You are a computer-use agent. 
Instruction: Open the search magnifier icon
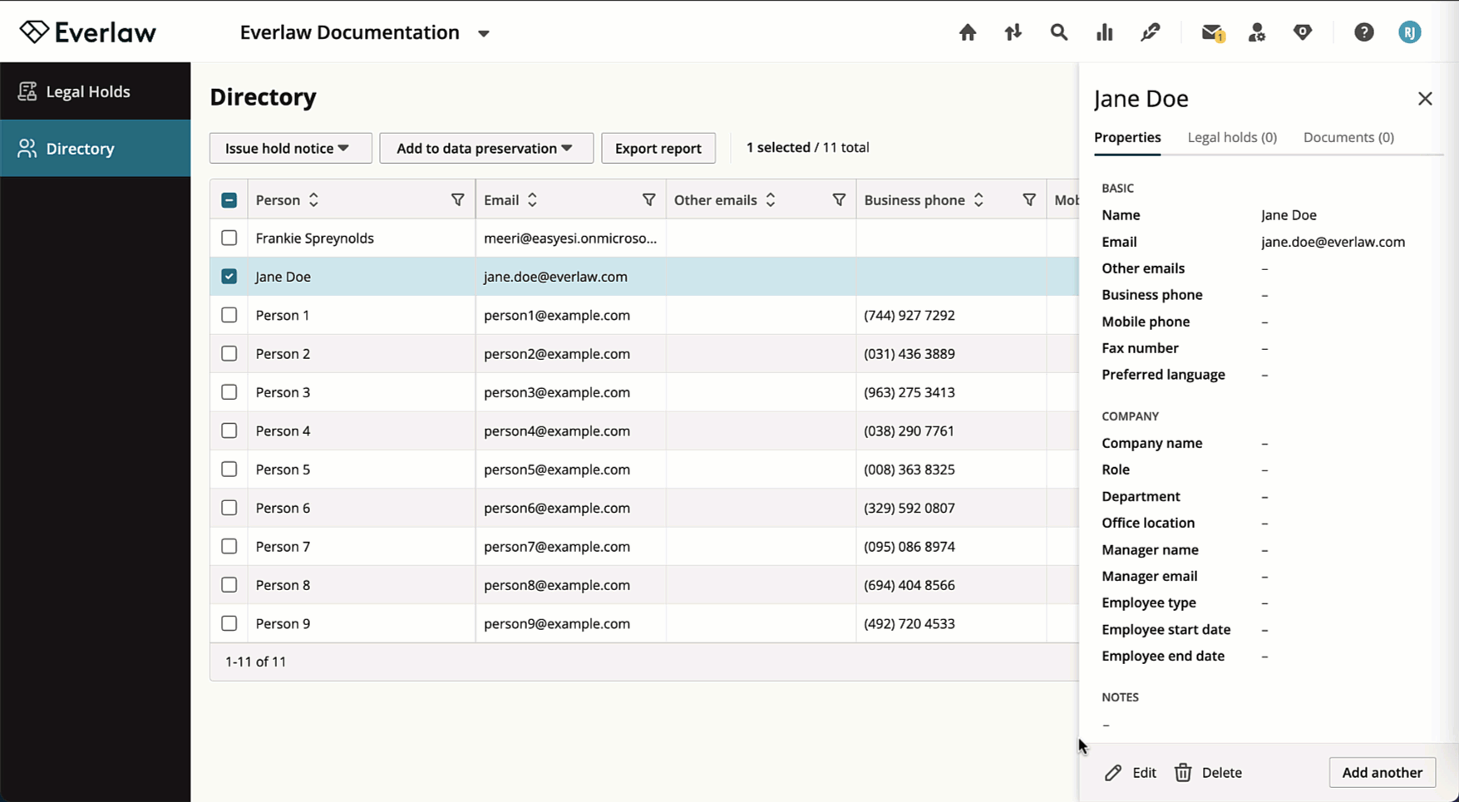pos(1058,32)
